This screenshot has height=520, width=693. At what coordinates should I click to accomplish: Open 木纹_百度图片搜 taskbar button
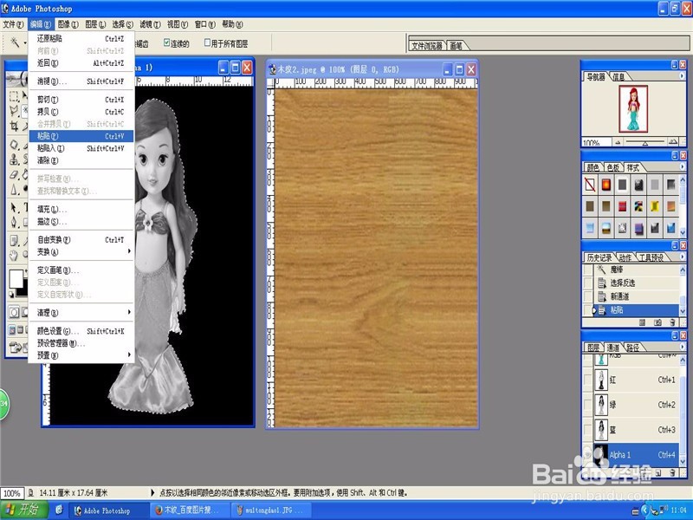(x=190, y=510)
